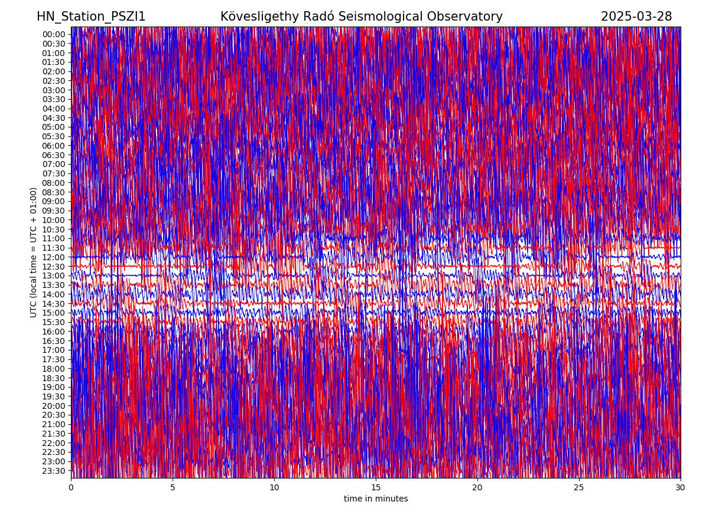The width and height of the screenshot is (709, 531).
Task: Pick the 12:00 row time label
Action: click(x=54, y=257)
